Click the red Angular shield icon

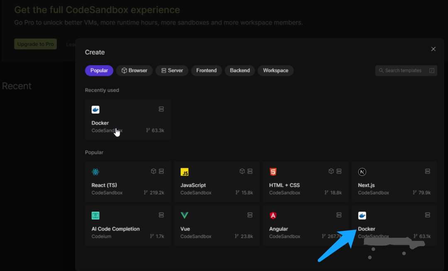(273, 215)
